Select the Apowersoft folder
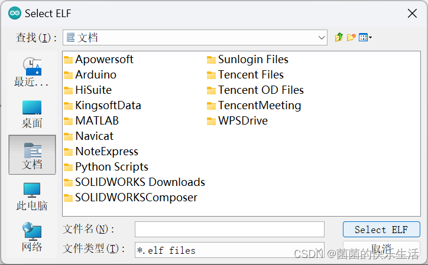Screen dimensions: 428x265 click(99, 60)
